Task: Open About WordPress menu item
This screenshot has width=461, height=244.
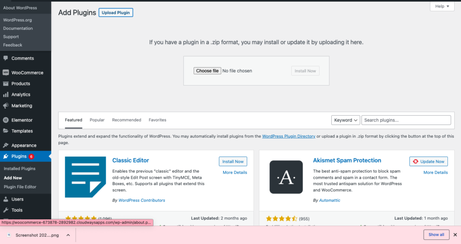Action: click(20, 8)
